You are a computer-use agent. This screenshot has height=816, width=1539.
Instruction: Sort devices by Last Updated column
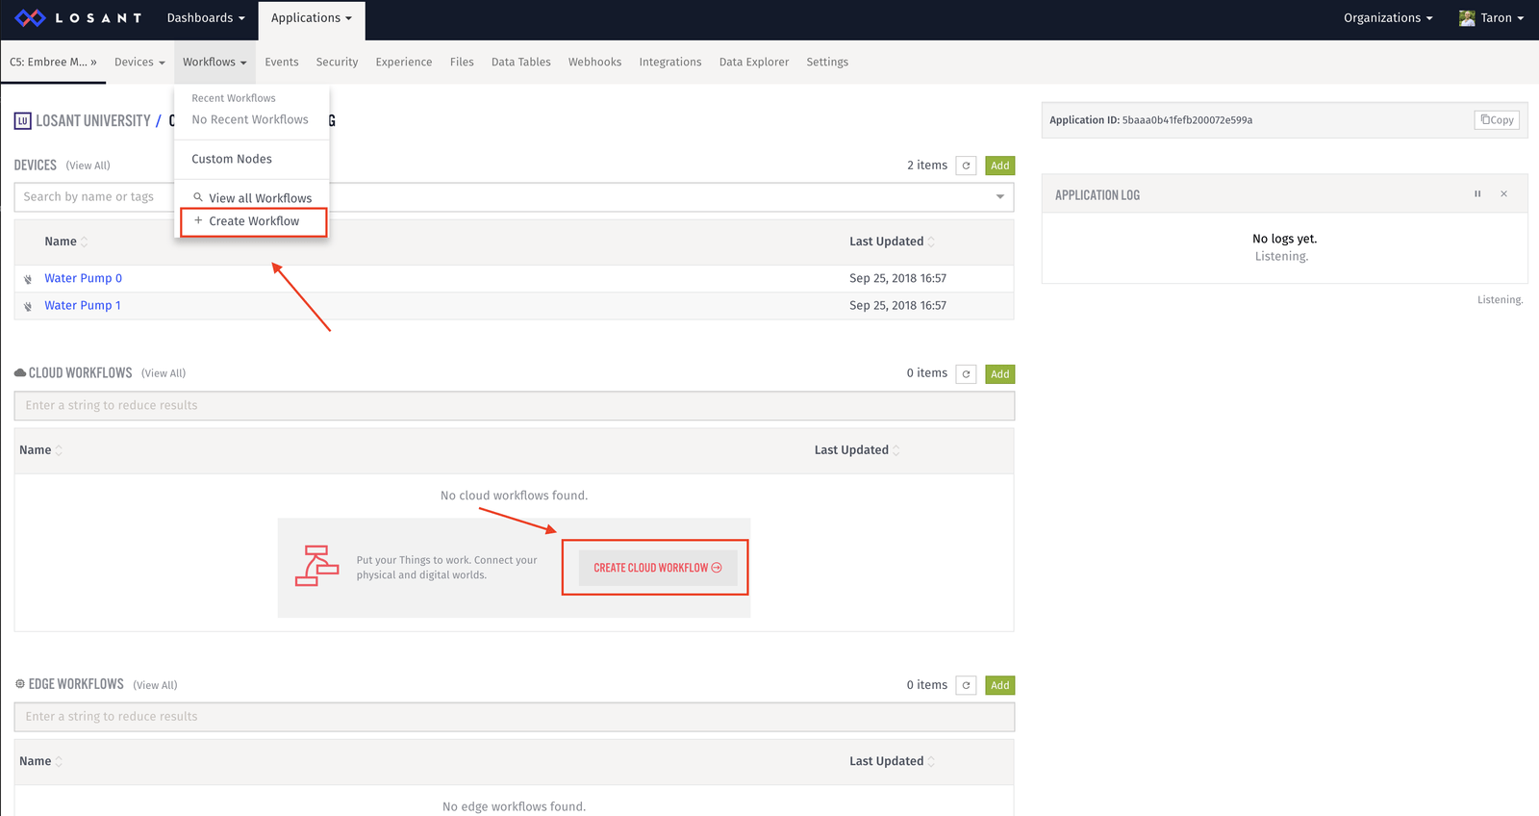892,242
